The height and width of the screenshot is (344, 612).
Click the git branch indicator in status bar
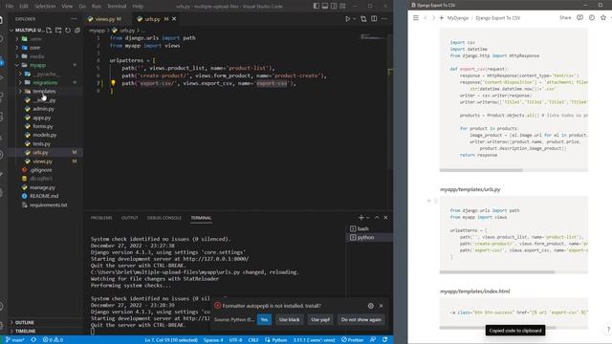point(15,340)
